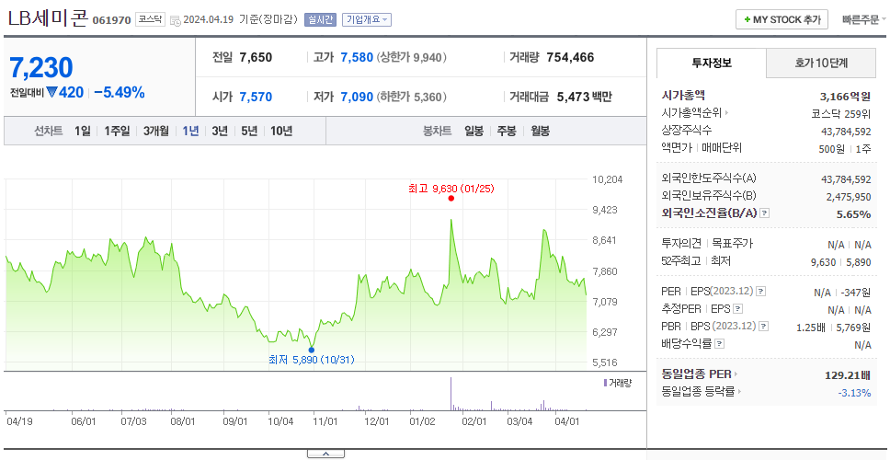Switch to the 투자정보 tab
The width and height of the screenshot is (890, 460).
tap(712, 63)
